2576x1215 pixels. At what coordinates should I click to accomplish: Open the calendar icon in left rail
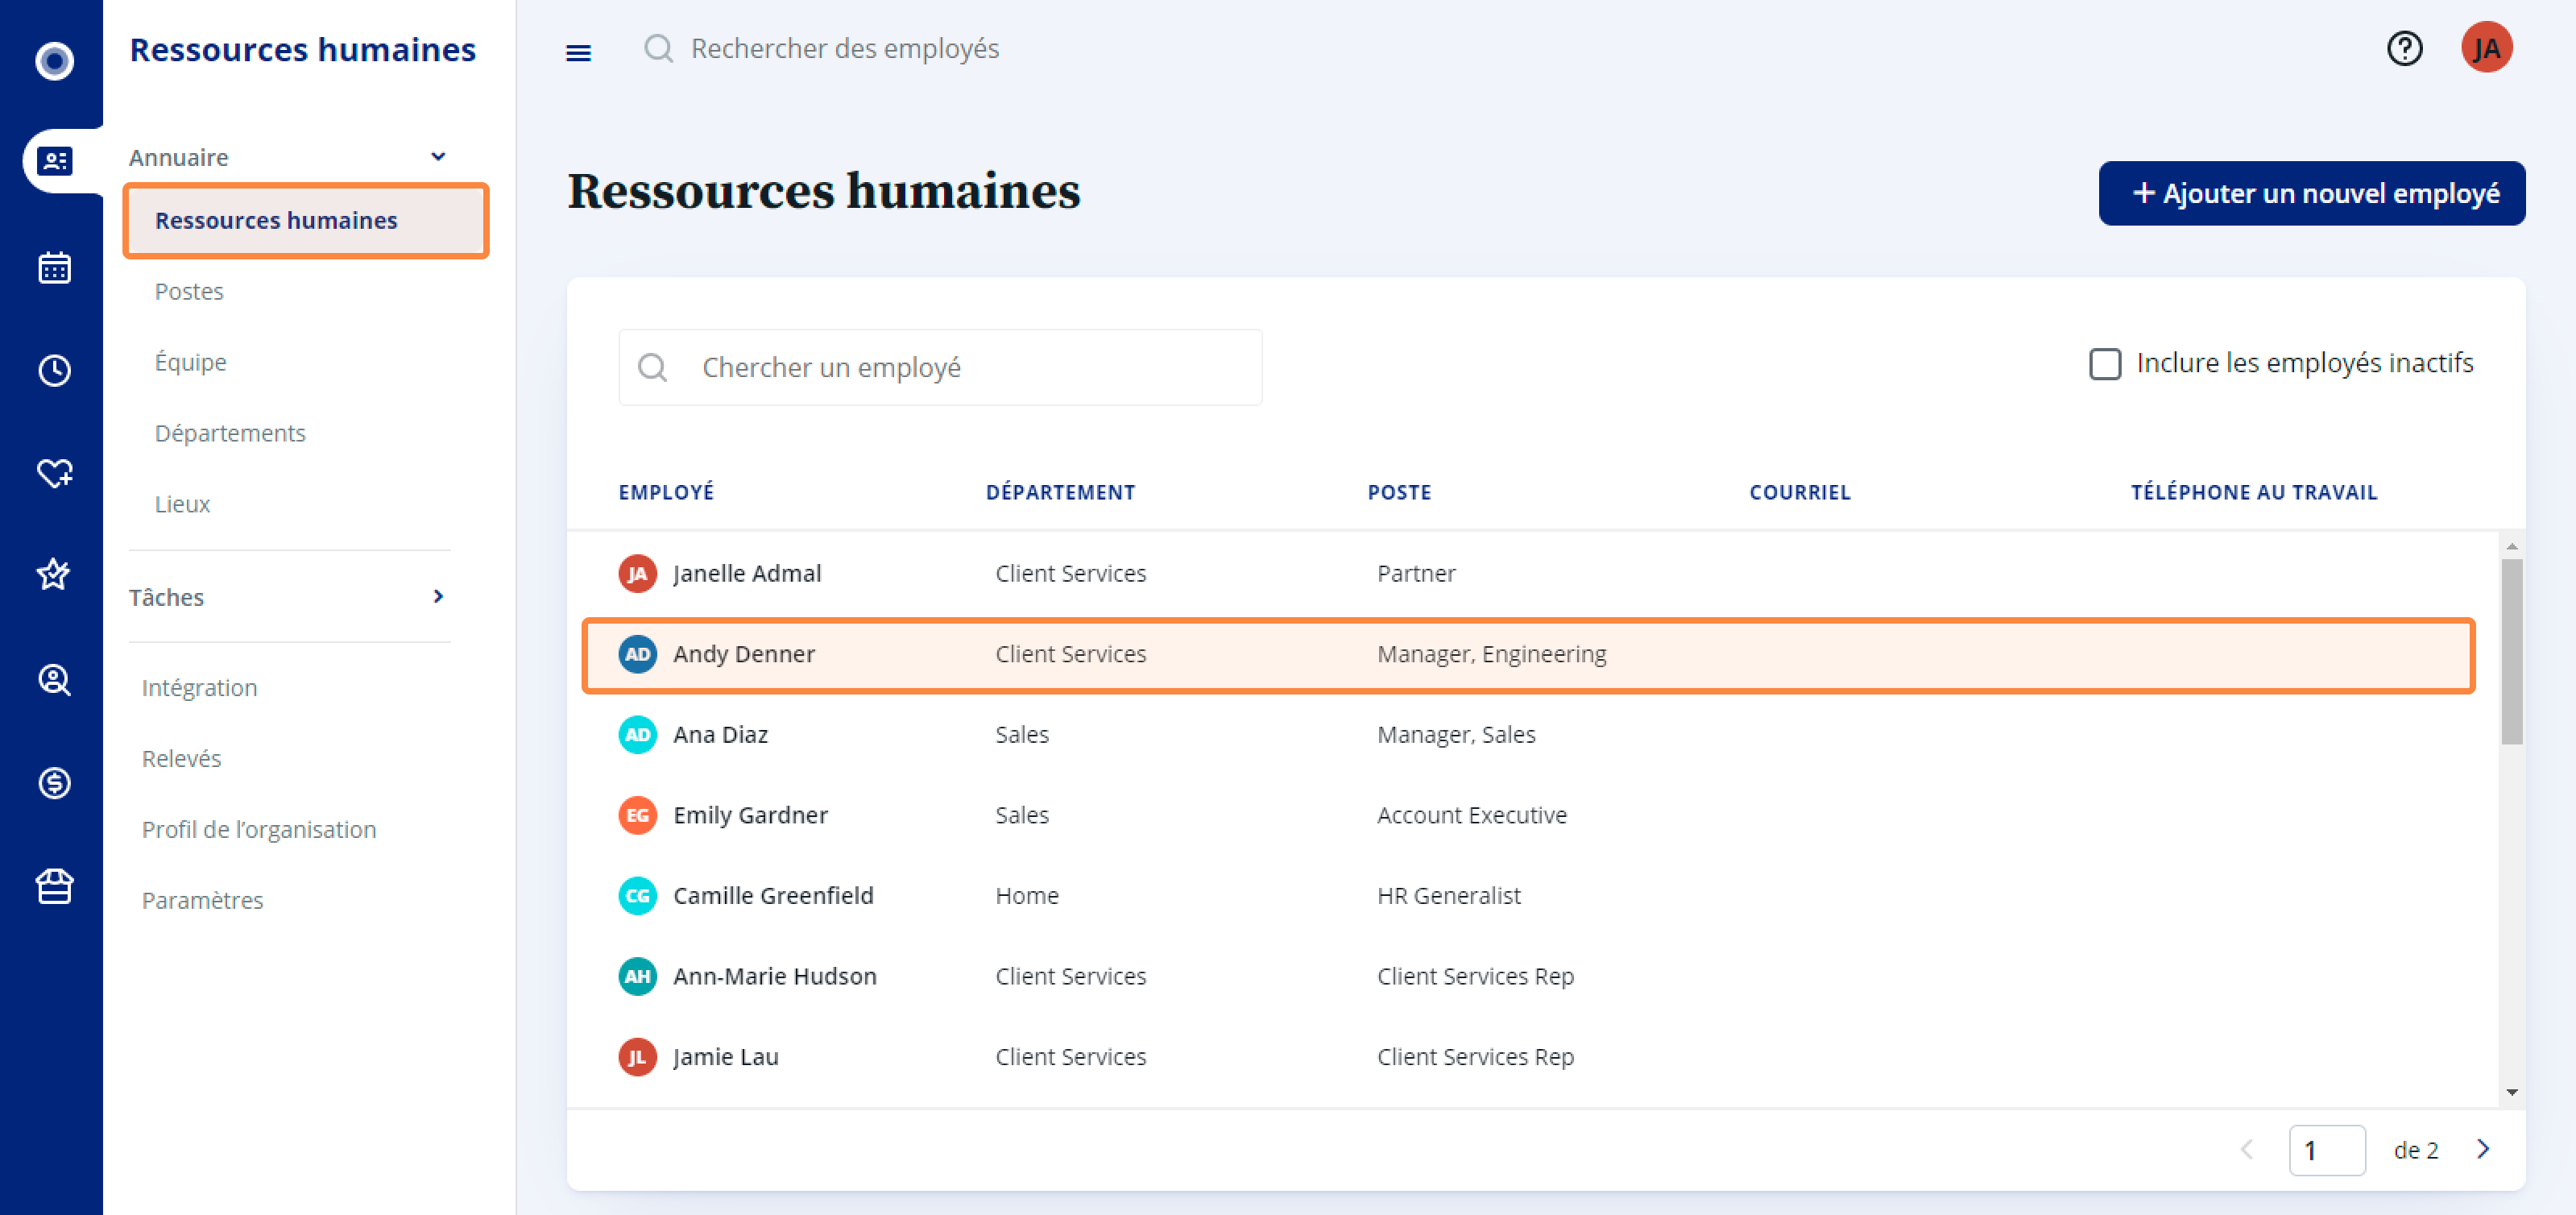tap(54, 267)
